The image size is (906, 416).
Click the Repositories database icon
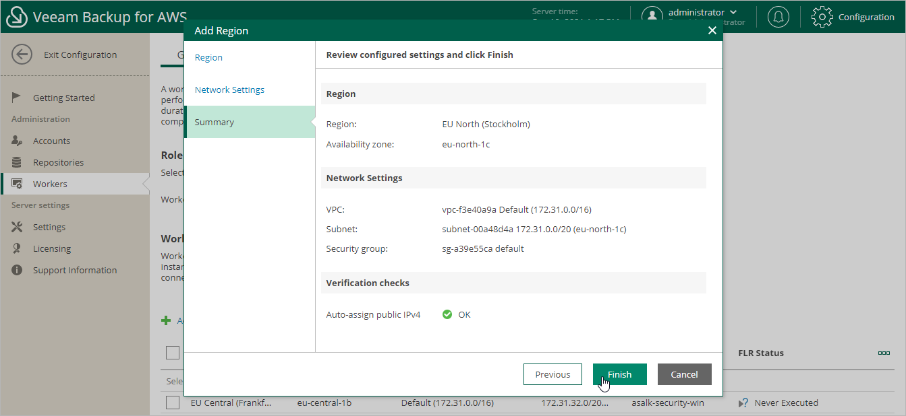tap(18, 162)
